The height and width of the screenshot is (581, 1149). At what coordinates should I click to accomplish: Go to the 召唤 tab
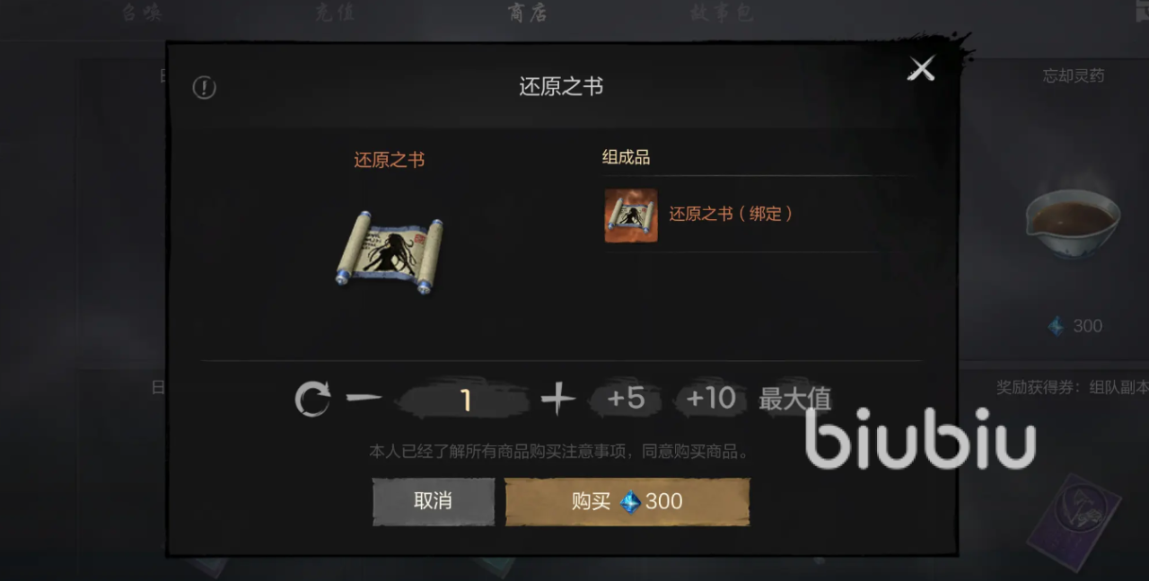click(142, 13)
